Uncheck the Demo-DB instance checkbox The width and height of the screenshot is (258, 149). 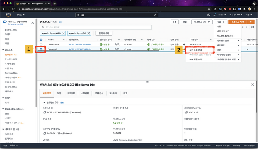(42, 49)
